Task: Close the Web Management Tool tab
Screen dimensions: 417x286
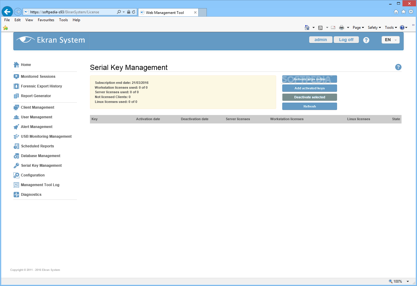Action: point(195,12)
